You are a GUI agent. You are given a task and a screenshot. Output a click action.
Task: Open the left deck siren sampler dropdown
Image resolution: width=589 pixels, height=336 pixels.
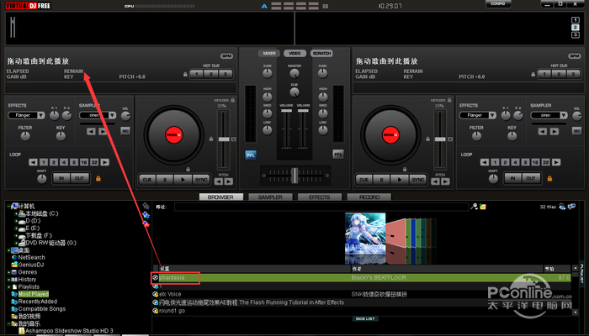[x=112, y=115]
